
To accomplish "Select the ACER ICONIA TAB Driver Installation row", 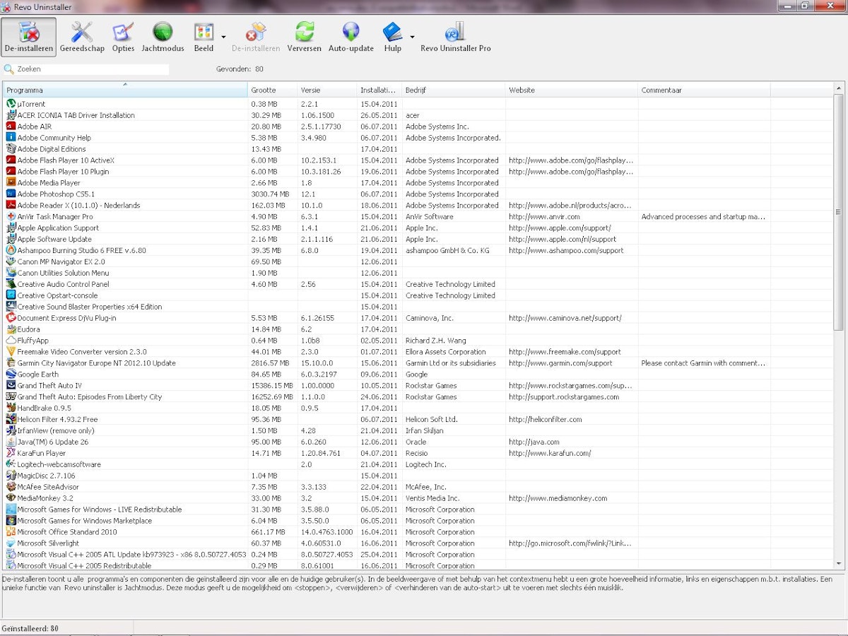I will (419, 115).
